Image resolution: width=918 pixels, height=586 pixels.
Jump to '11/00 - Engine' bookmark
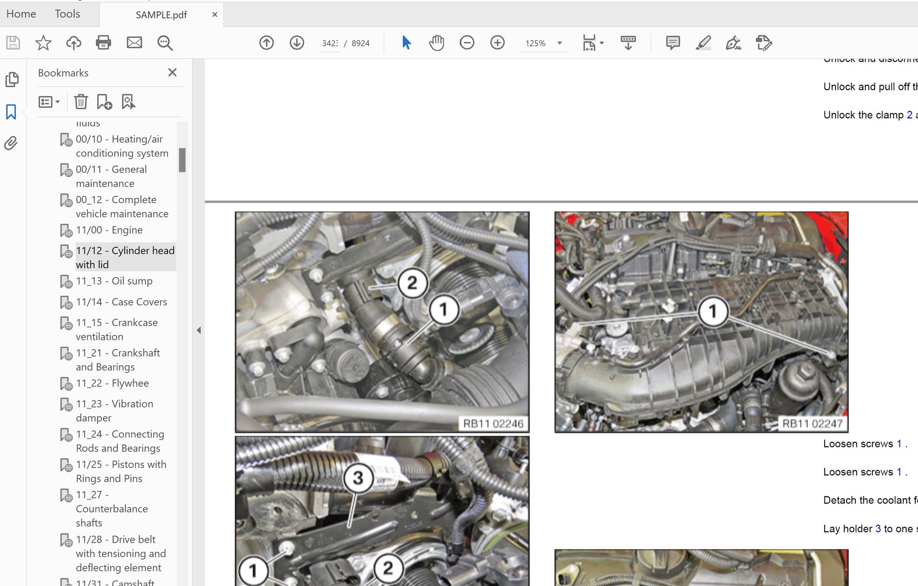click(109, 230)
